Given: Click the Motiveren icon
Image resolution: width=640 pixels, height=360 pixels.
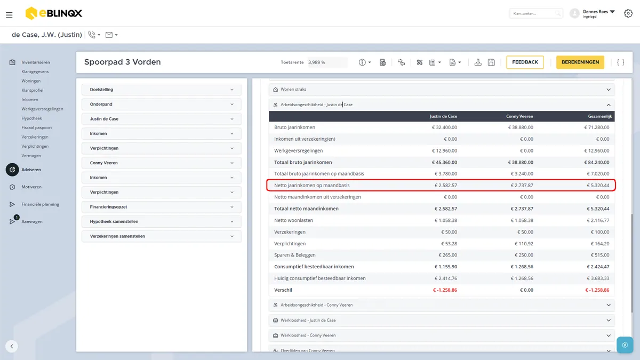Looking at the screenshot, I should (x=12, y=187).
